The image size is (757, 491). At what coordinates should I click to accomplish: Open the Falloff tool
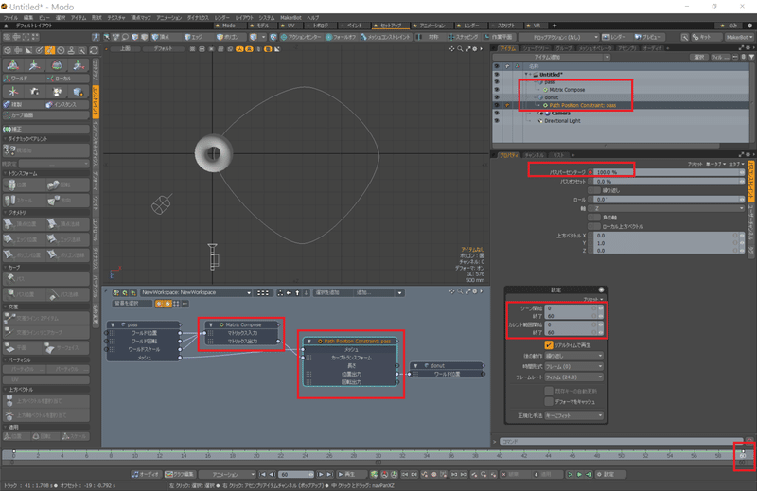coord(342,37)
